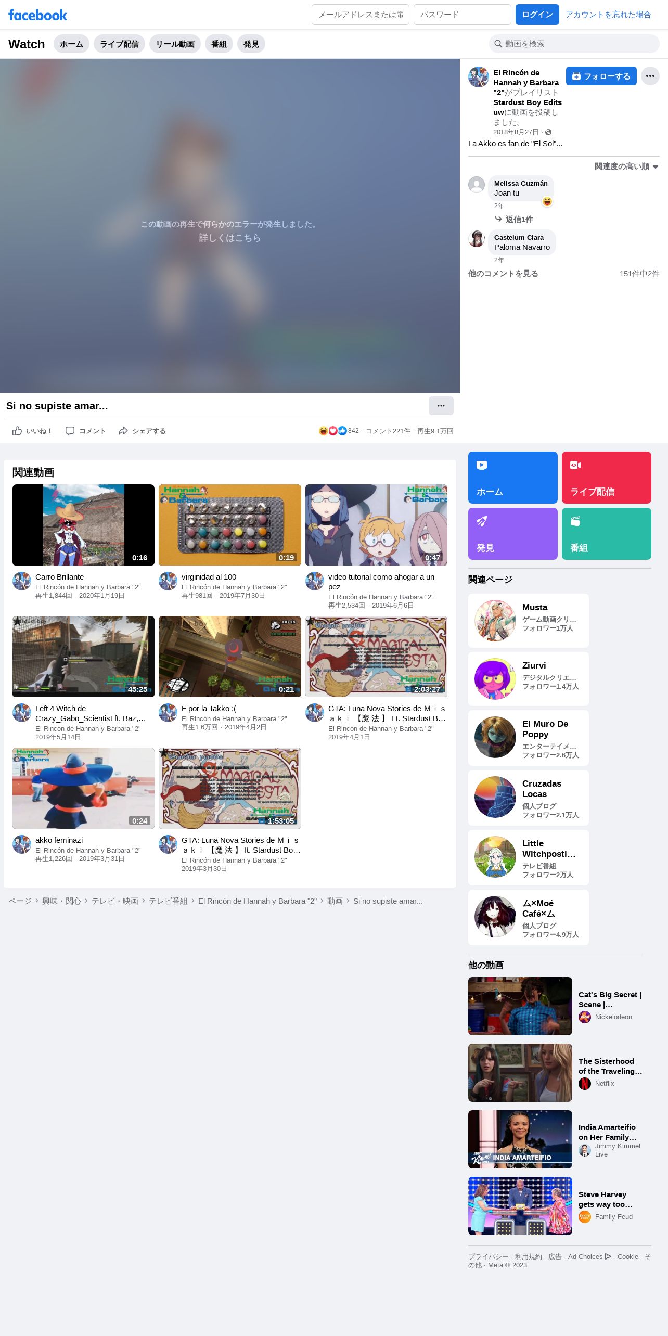Open the F por la Takko thumbnail
668x1336 pixels.
click(230, 657)
